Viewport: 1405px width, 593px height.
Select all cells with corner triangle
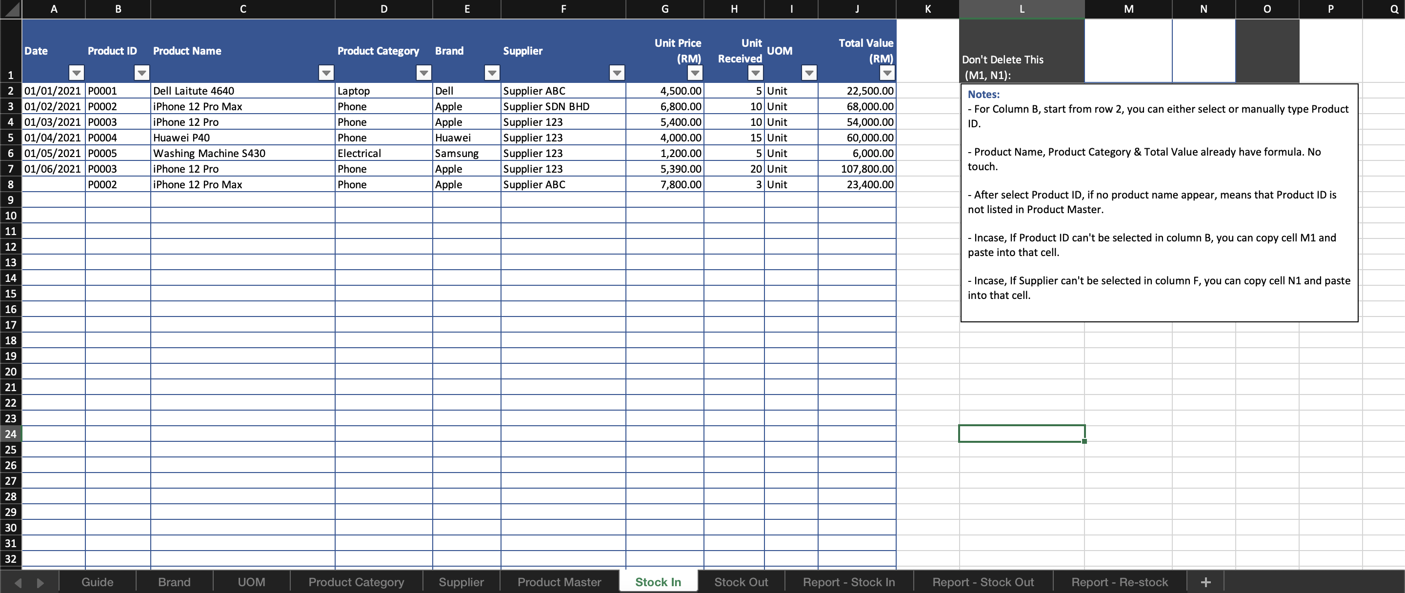[x=11, y=9]
